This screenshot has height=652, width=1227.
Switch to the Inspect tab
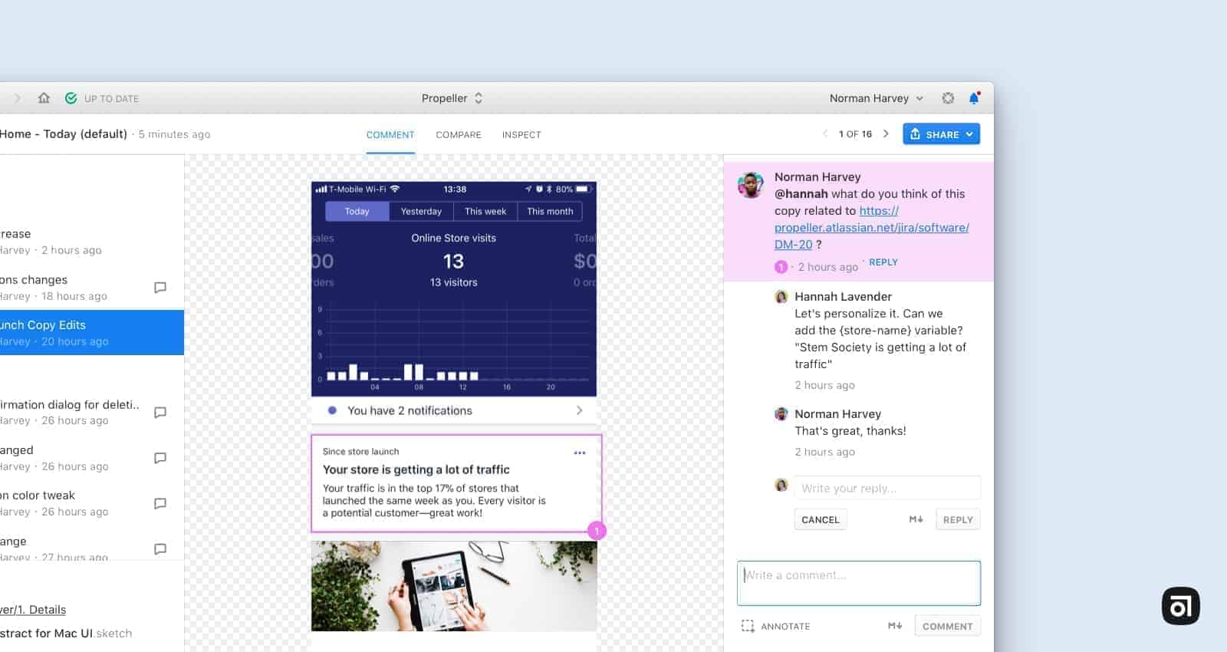pos(521,135)
